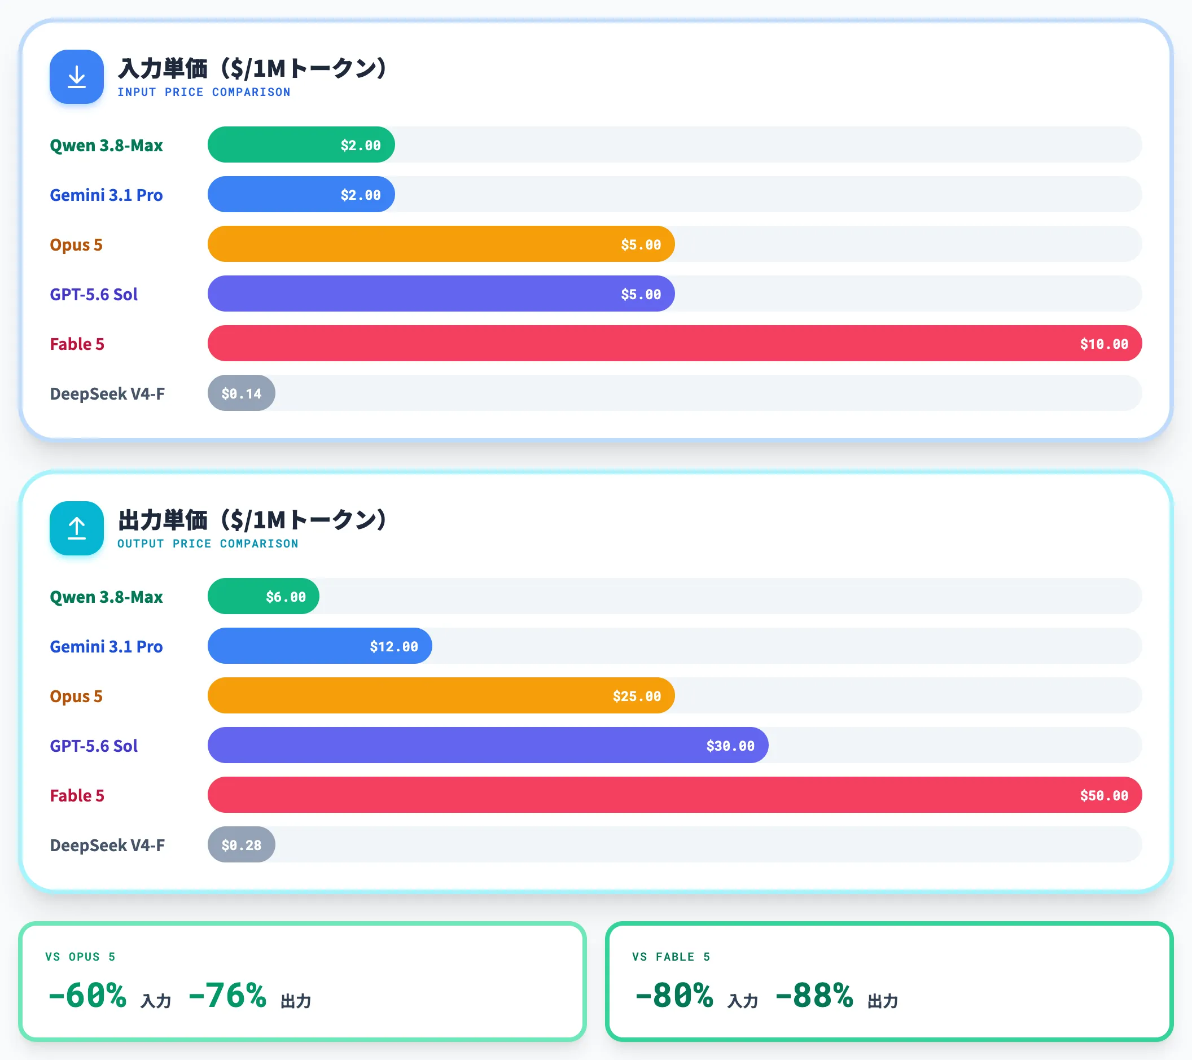Click the blue Gemini 3.1 Pro $12.00 output bar
Viewport: 1192px width, 1060px height.
pyautogui.click(x=319, y=646)
